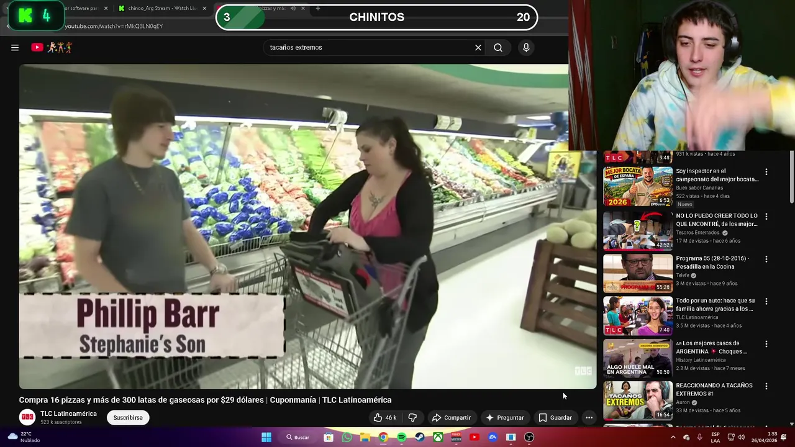The width and height of the screenshot is (795, 447).
Task: Open more actions ellipsis under the video
Action: tap(589, 418)
